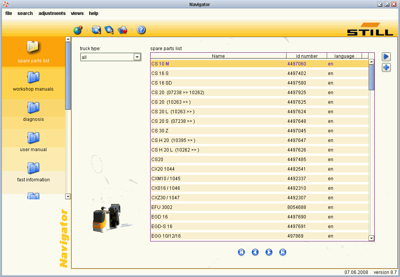This screenshot has height=277, width=400.
Task: Select the CS 30 Z row
Action: [259, 131]
